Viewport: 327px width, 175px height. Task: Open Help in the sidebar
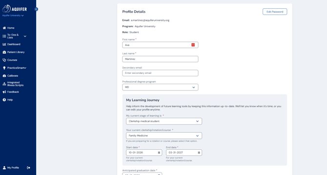pos(8,100)
